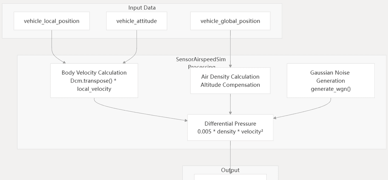Viewport: 388px width, 180px height.
Task: Click the Dcm.transpose() * local_velocity text
Action: click(x=94, y=85)
